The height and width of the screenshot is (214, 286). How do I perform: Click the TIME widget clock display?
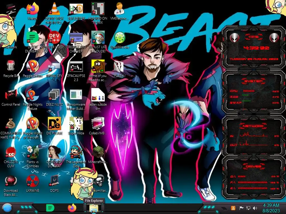(x=256, y=48)
